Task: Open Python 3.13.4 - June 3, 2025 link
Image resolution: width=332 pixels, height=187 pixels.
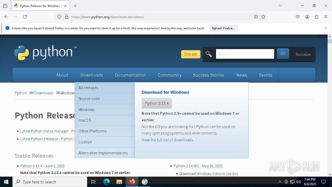Action: [42, 166]
